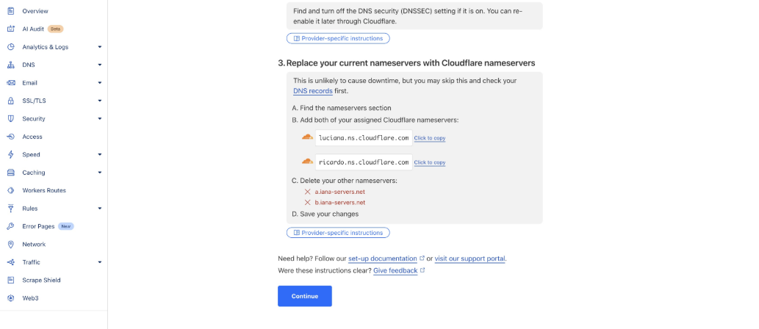Expand the SSL/TLS dropdown arrow
This screenshot has width=759, height=329.
tap(100, 101)
